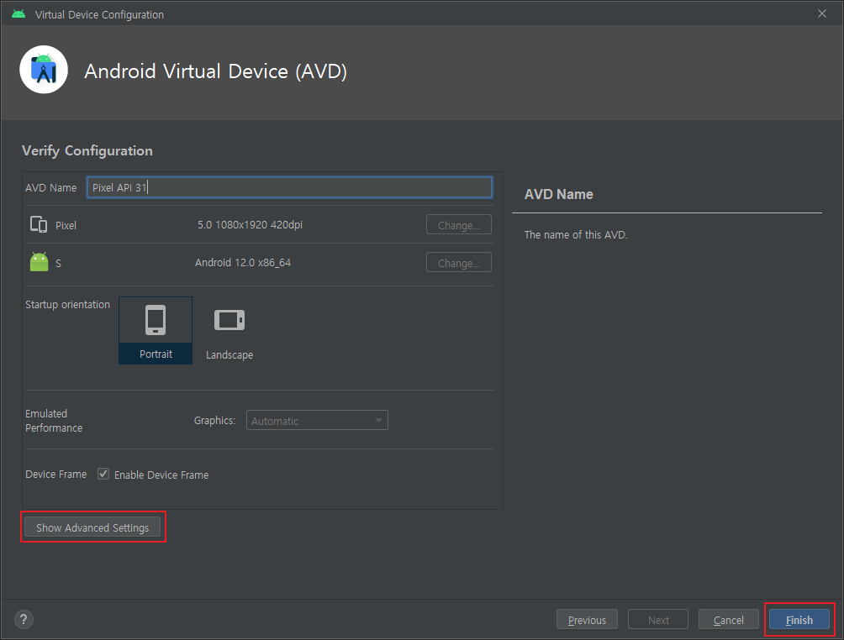Focus the AVD Name input field

289,187
